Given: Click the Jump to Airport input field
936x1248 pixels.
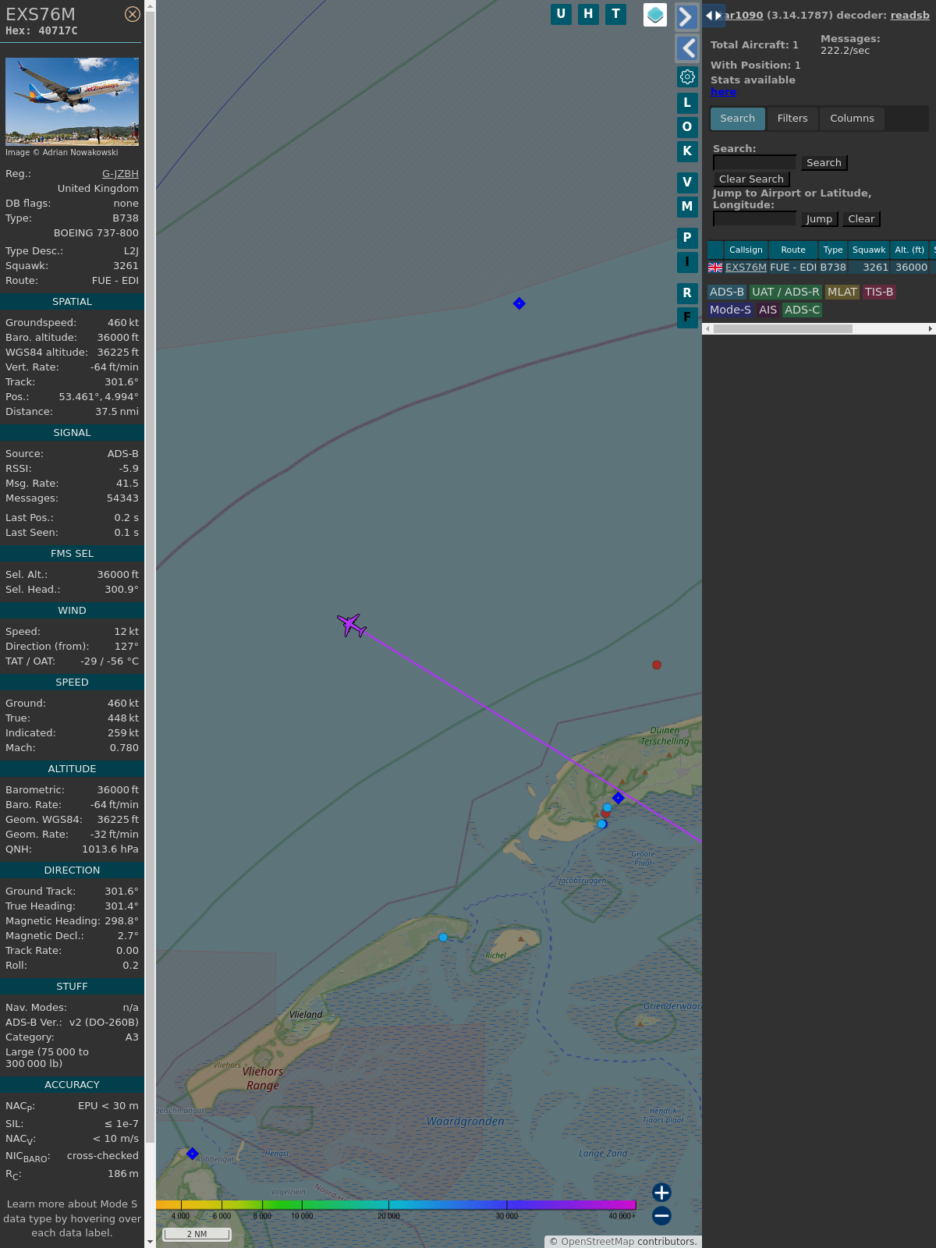Looking at the screenshot, I should [754, 219].
